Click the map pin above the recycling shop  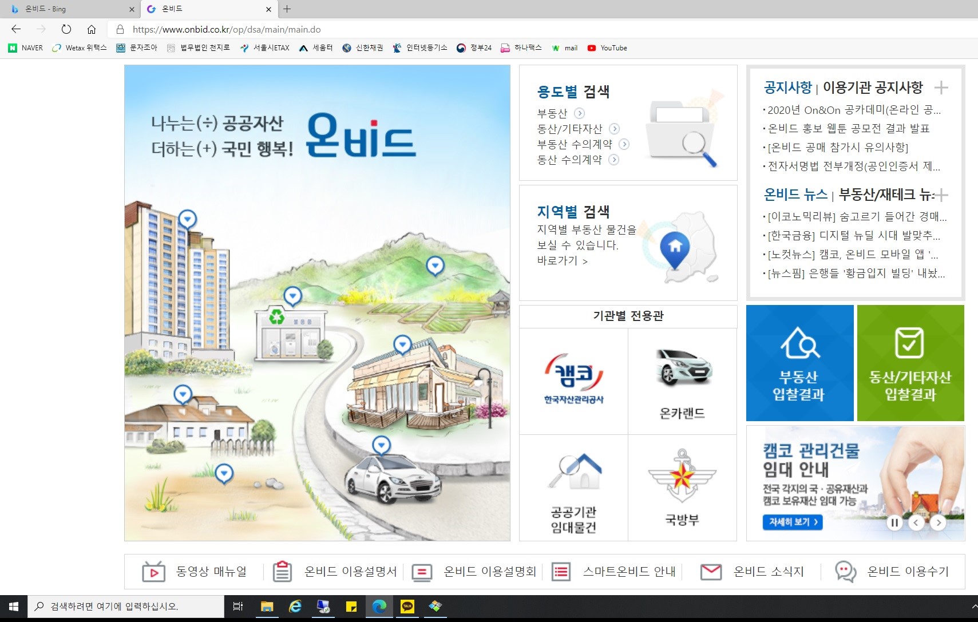click(x=293, y=296)
